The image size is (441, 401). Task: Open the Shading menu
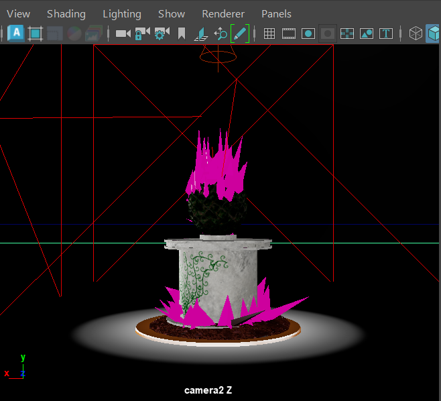tap(66, 13)
